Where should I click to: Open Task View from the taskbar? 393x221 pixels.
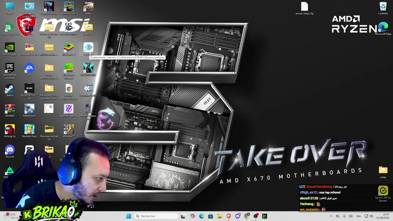click(183, 216)
